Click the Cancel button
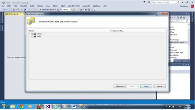 click(x=160, y=86)
